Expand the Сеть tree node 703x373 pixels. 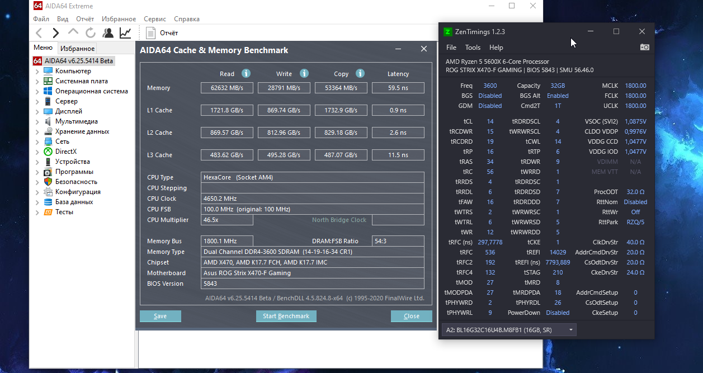click(x=37, y=141)
